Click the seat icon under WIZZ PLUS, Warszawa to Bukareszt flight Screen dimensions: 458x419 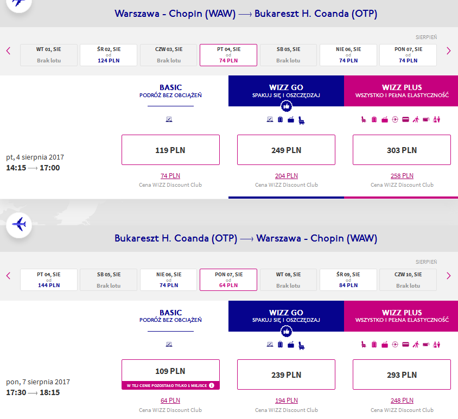(364, 119)
